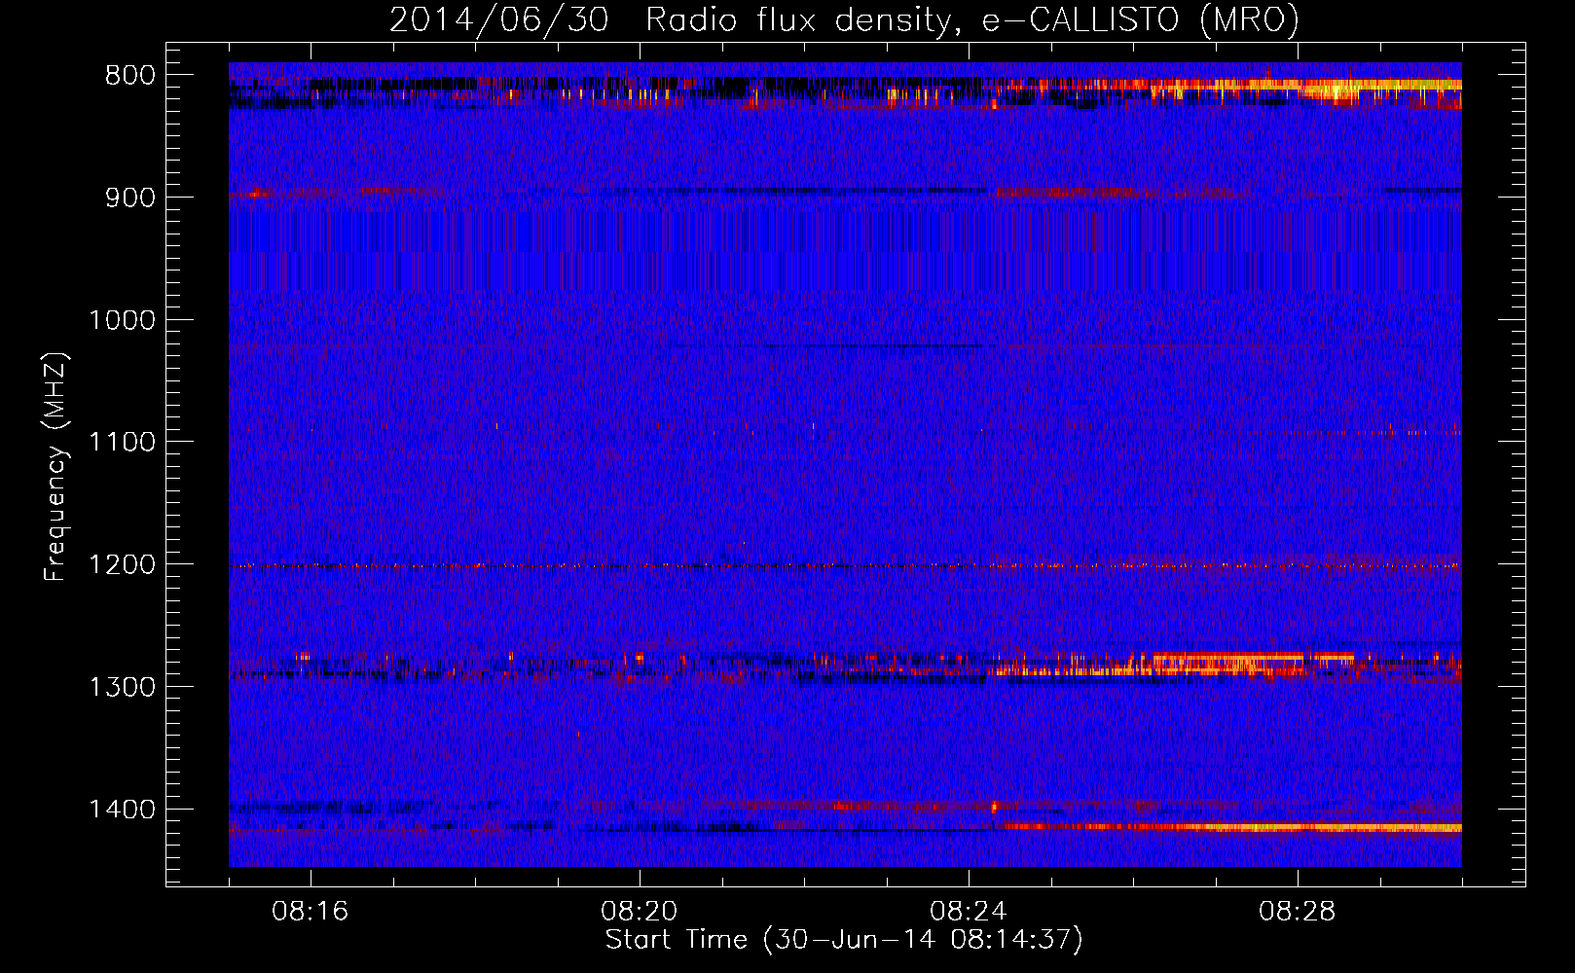Click the 08:20 time tick label

pos(640,912)
